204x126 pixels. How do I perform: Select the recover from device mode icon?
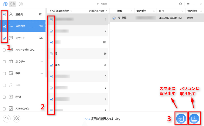pyautogui.click(x=12, y=4)
